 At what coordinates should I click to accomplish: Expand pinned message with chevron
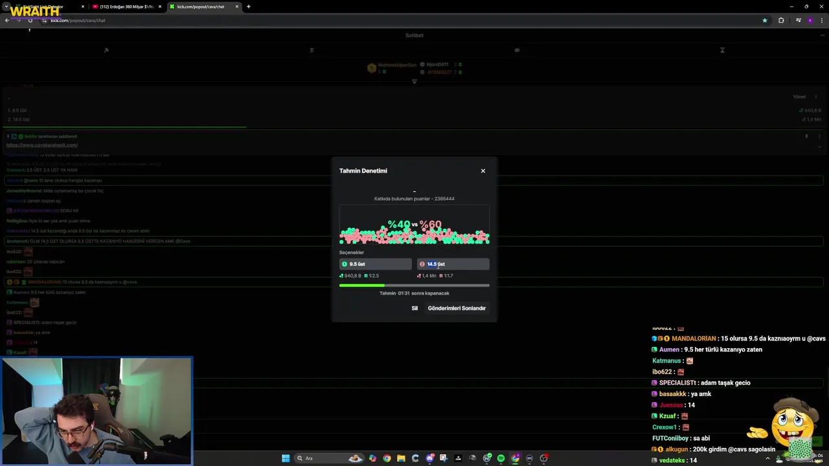point(819,146)
